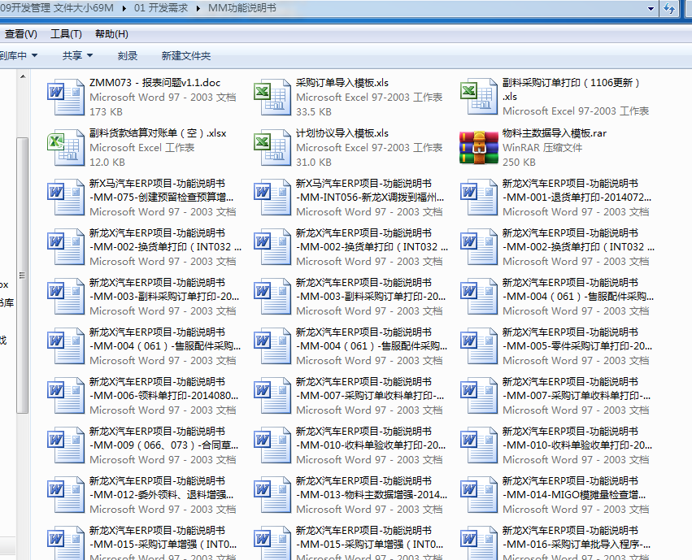Viewport: 692px width, 560px height.
Task: Select Excel icon for 采购订单导入模板.xls
Action: click(272, 97)
